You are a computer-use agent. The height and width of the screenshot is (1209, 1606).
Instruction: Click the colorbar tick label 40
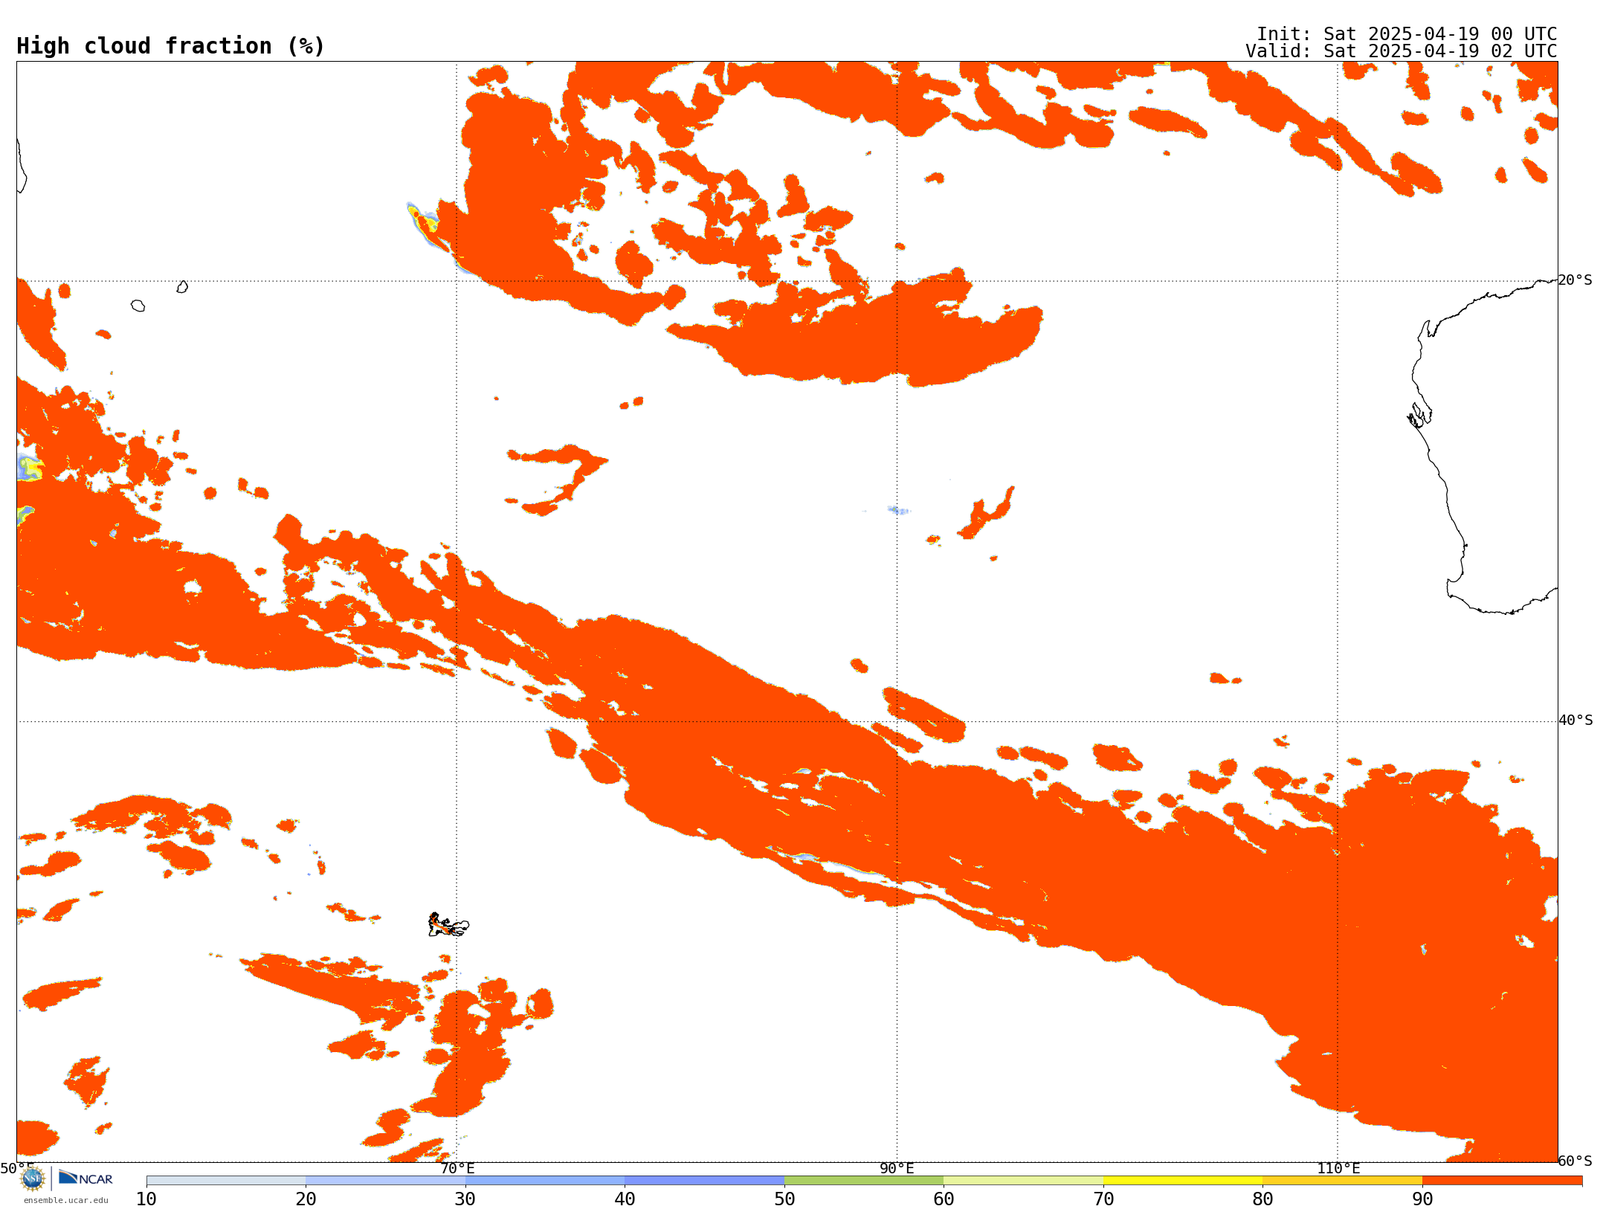tap(625, 1199)
